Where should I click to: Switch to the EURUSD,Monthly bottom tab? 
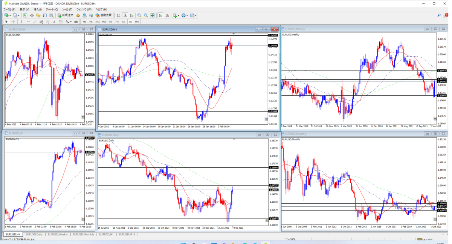tap(83, 234)
